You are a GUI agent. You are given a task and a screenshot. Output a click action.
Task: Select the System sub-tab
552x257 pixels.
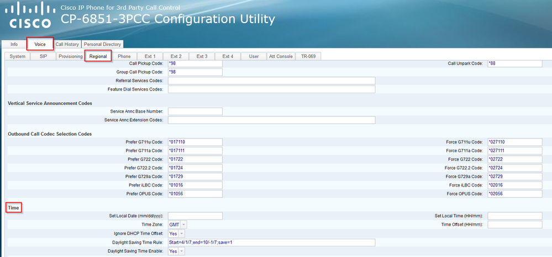click(17, 56)
